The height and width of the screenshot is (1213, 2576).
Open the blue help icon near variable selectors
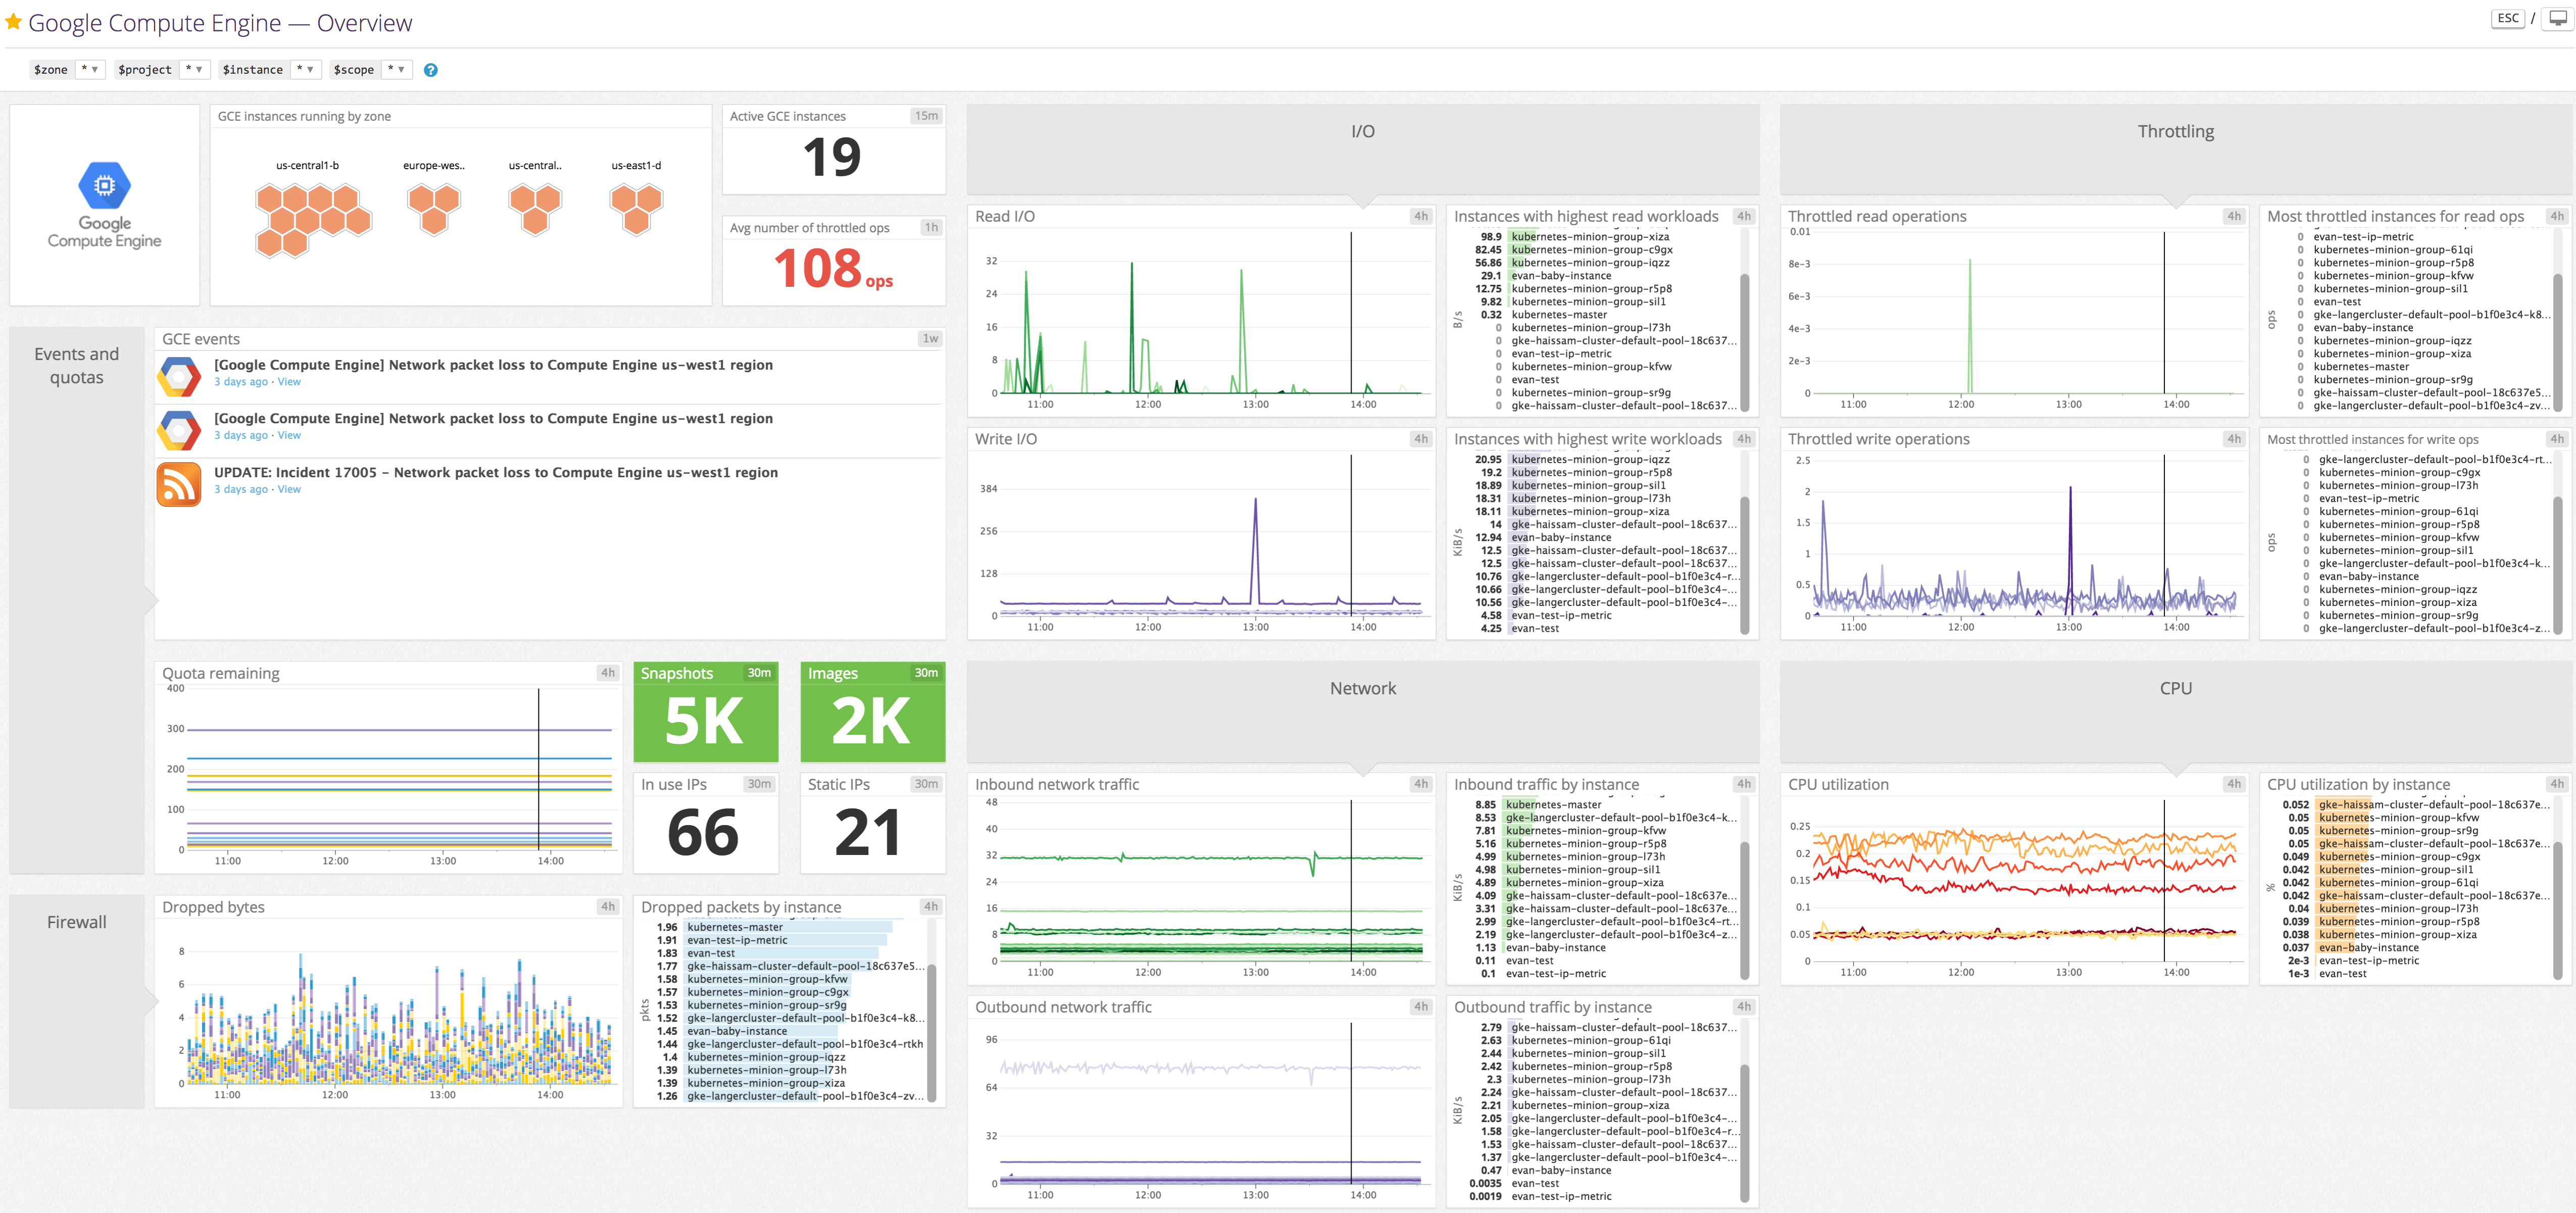[430, 69]
